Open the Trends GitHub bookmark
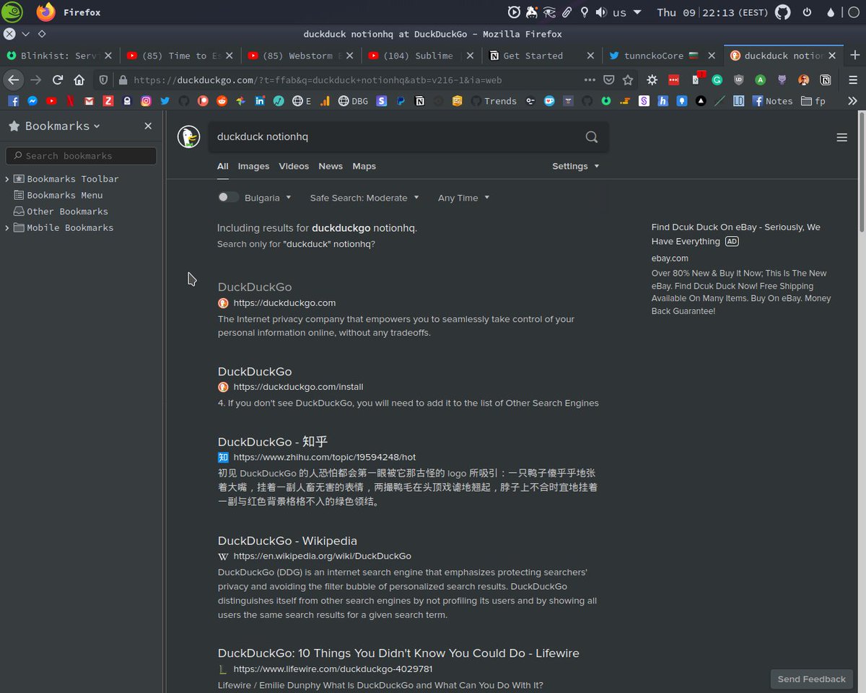Image resolution: width=866 pixels, height=693 pixels. click(494, 101)
